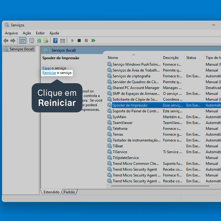Select the TiUpdateService row
The width and height of the screenshot is (221, 221).
[164, 158]
